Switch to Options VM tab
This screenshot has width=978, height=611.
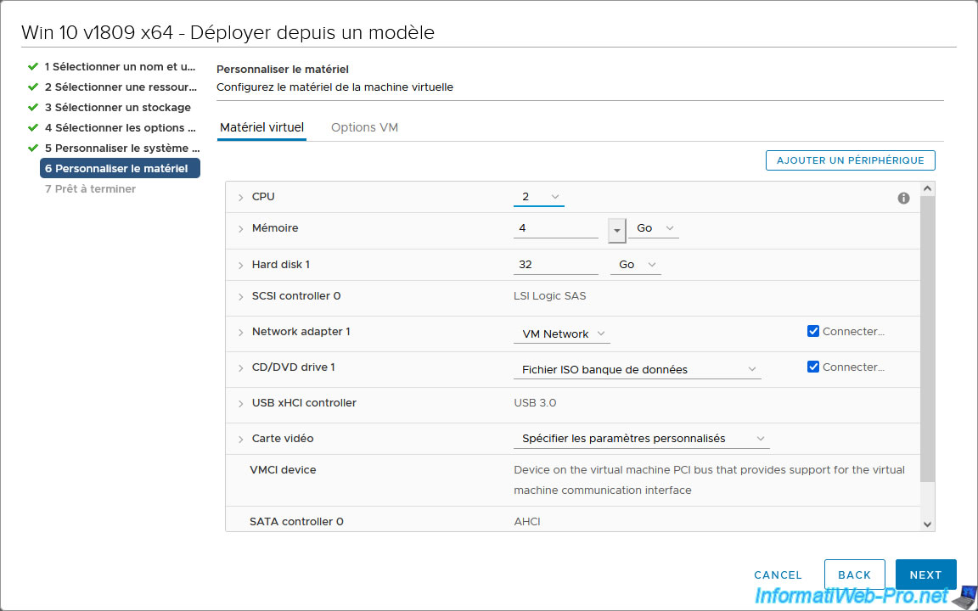click(x=364, y=128)
